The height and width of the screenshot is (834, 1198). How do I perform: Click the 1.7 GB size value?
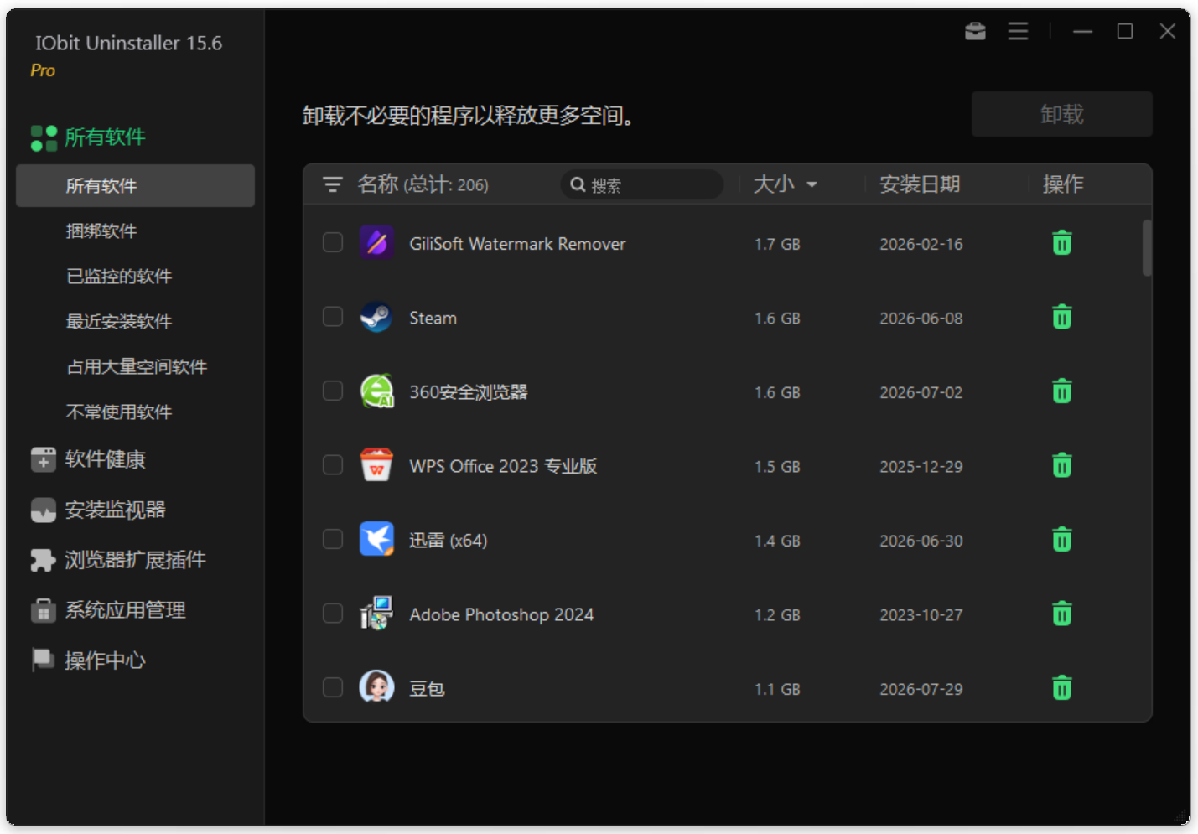pos(777,244)
